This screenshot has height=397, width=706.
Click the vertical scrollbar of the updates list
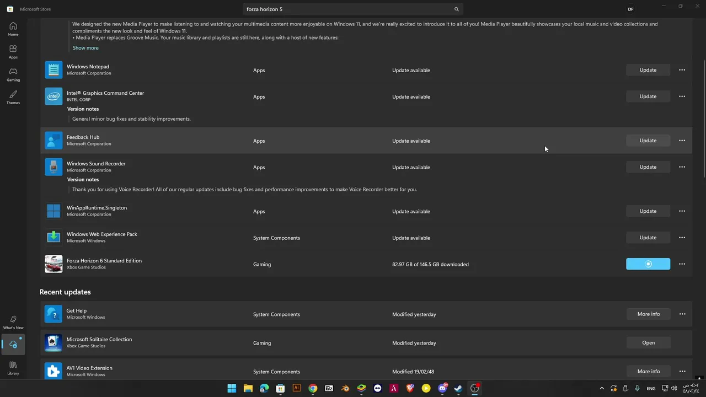(x=703, y=119)
